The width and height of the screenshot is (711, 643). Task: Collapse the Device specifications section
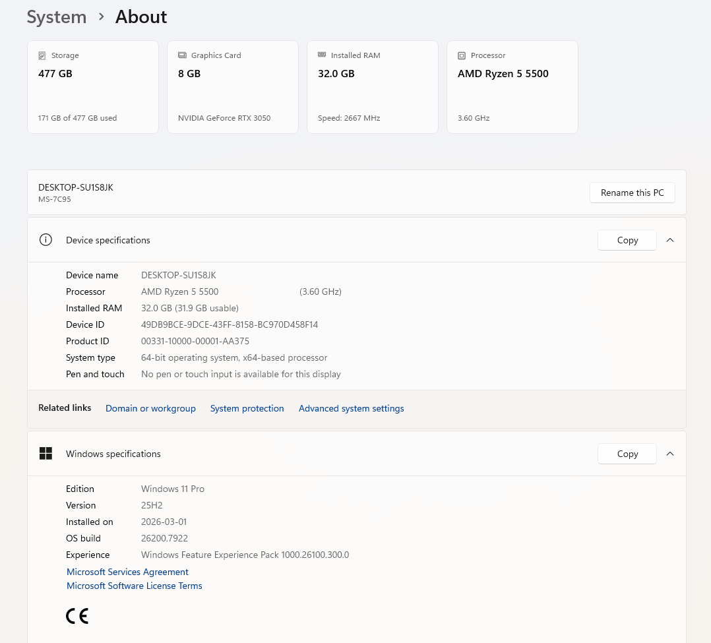[x=670, y=240]
